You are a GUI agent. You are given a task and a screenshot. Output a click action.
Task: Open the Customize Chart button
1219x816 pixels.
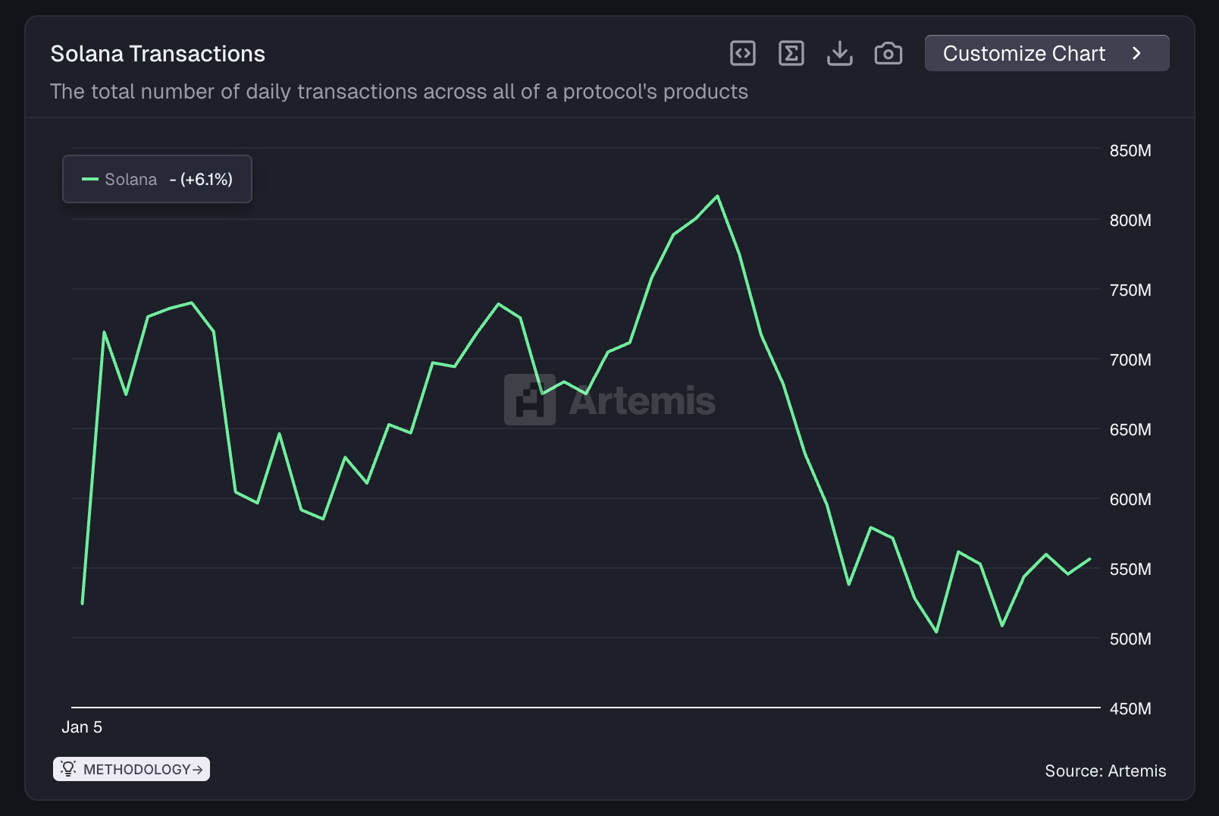click(1023, 53)
